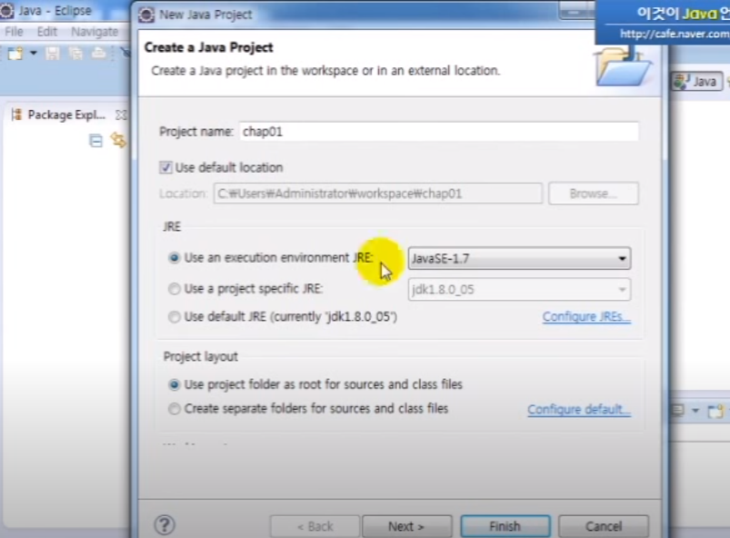Toggle Use default location checkbox

click(x=165, y=167)
